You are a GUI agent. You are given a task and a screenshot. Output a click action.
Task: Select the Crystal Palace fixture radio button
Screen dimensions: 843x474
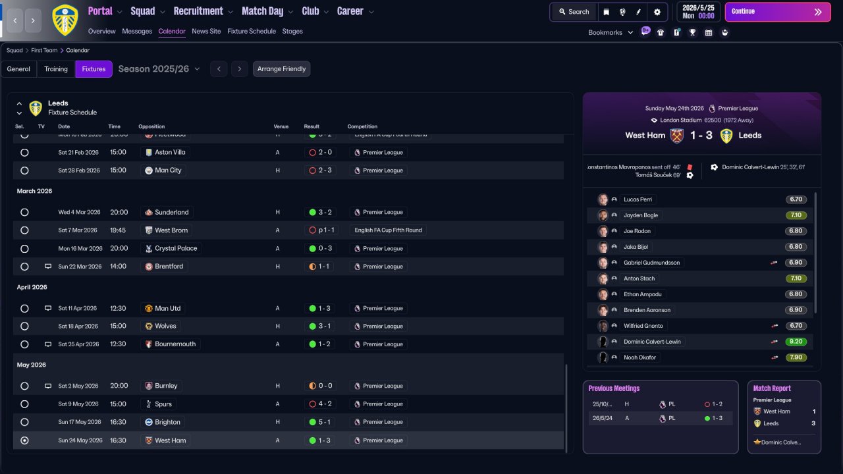point(24,249)
